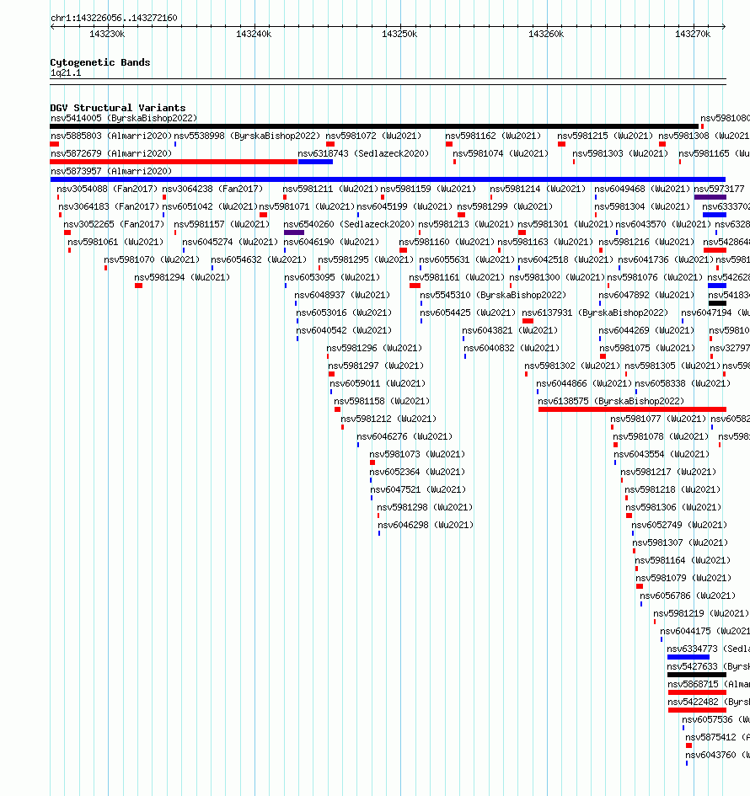Open variant nsv5981074 (Wu2021)
The height and width of the screenshot is (796, 750).
tap(501, 153)
